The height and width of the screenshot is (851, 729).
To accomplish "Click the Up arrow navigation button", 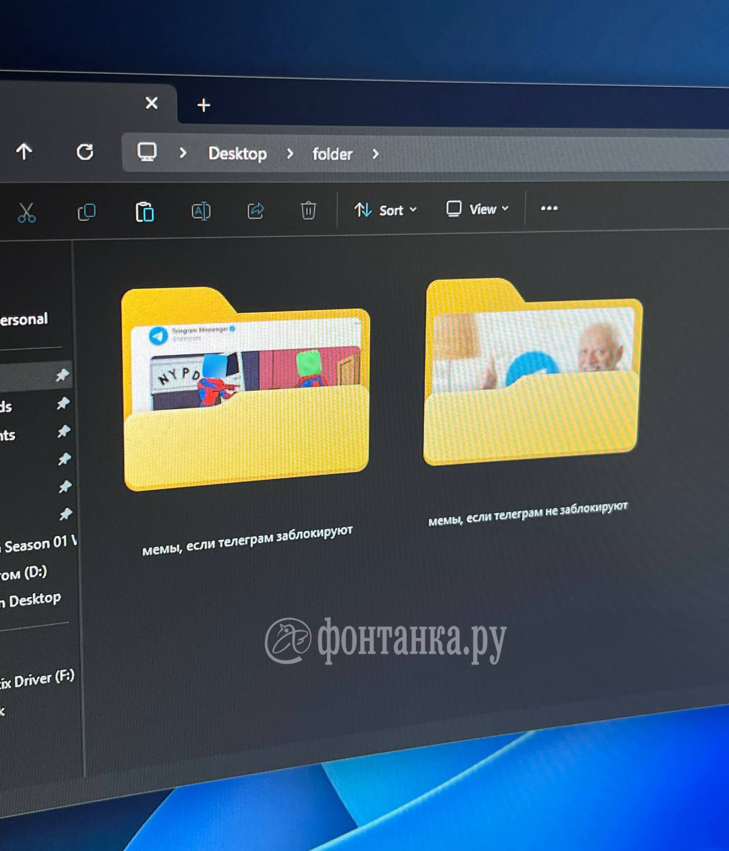I will [24, 152].
